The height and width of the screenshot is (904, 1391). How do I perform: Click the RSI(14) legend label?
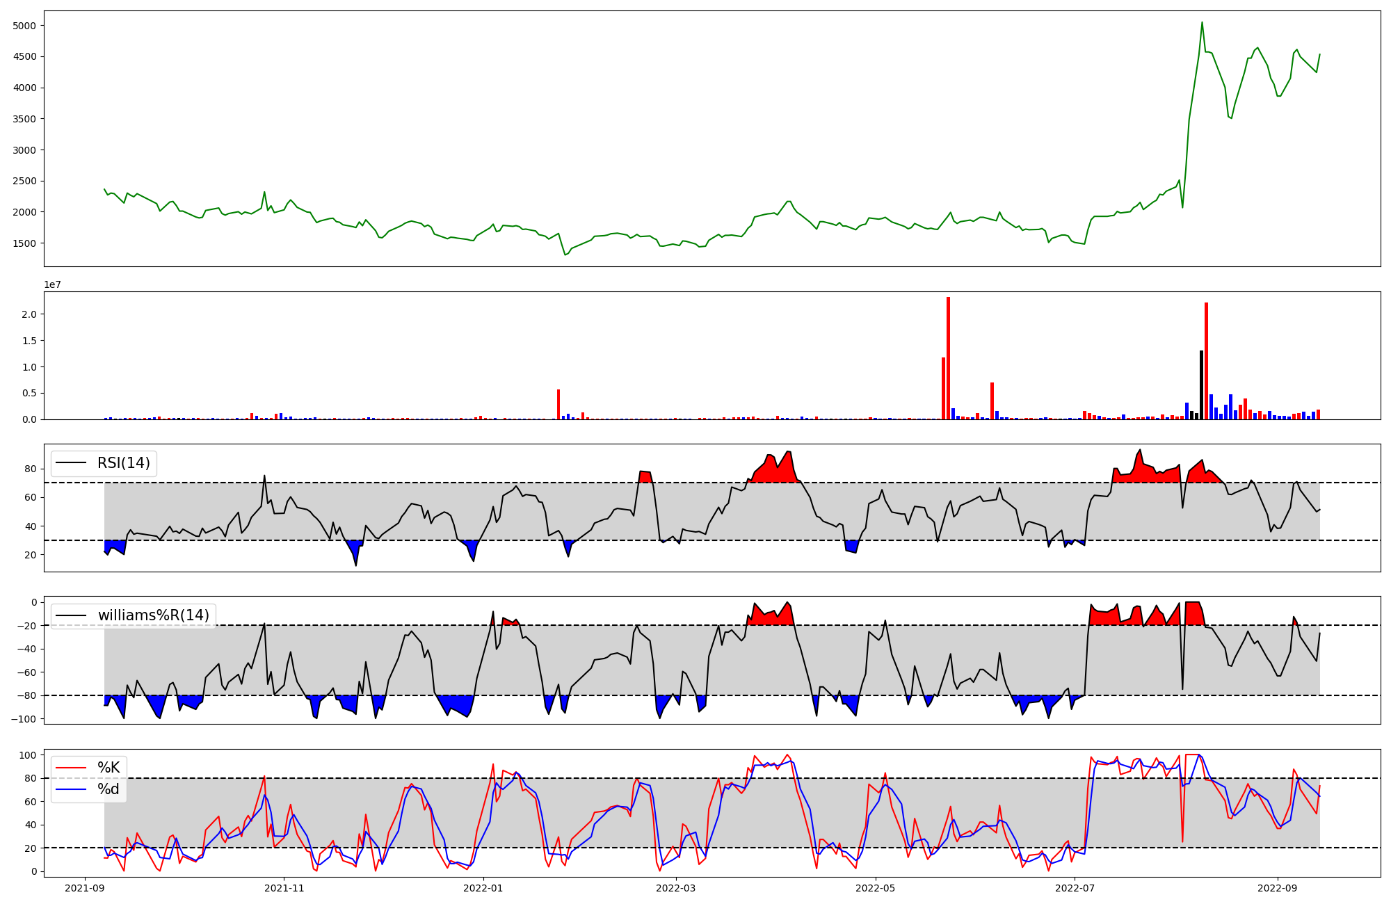point(123,463)
